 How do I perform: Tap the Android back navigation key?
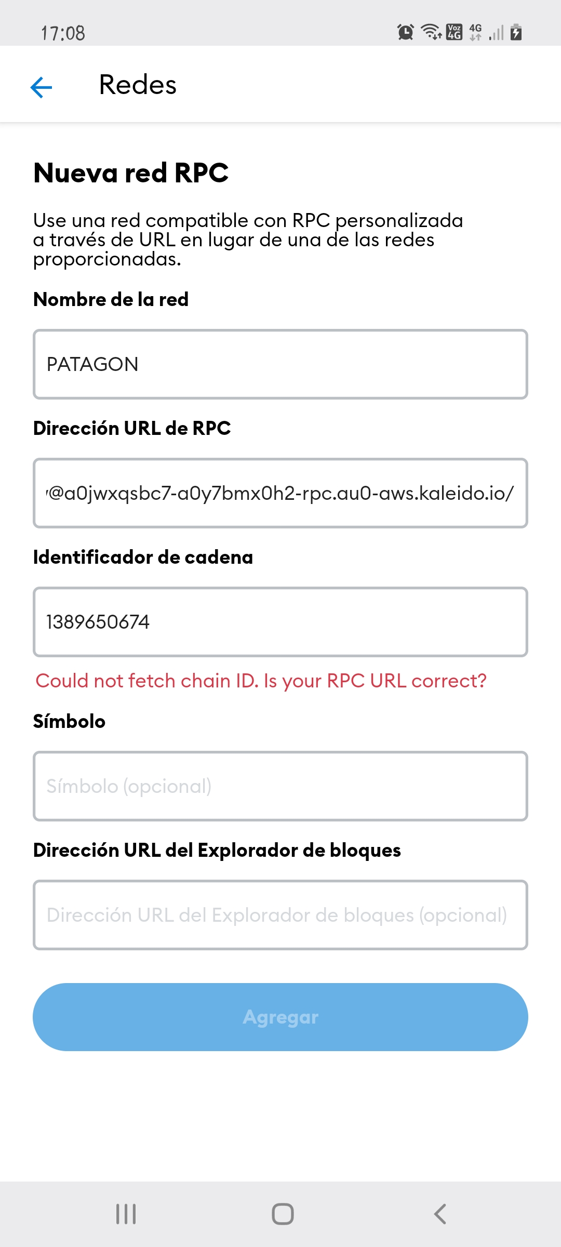[x=439, y=1214]
